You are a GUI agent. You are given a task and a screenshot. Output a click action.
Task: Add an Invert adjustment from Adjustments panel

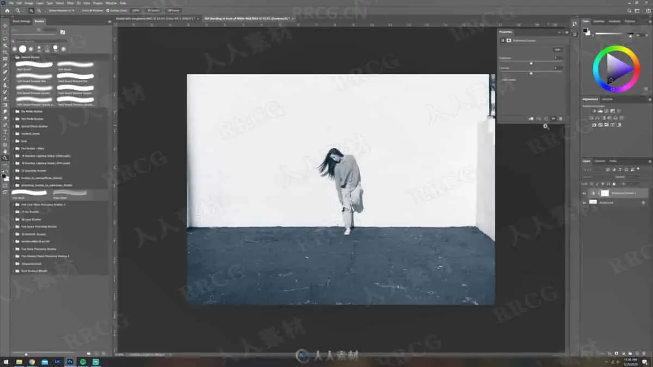pos(594,124)
